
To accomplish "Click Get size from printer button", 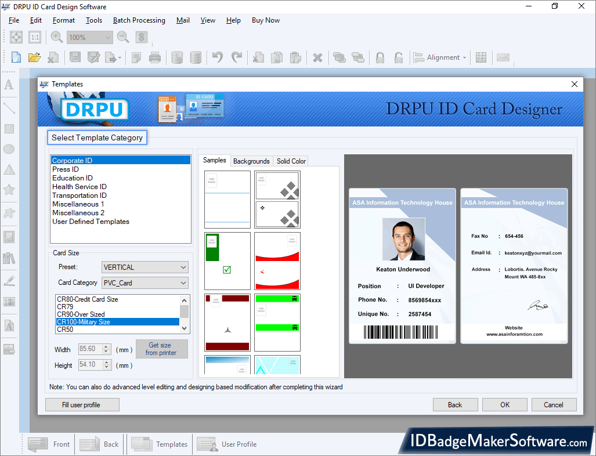I will click(161, 349).
